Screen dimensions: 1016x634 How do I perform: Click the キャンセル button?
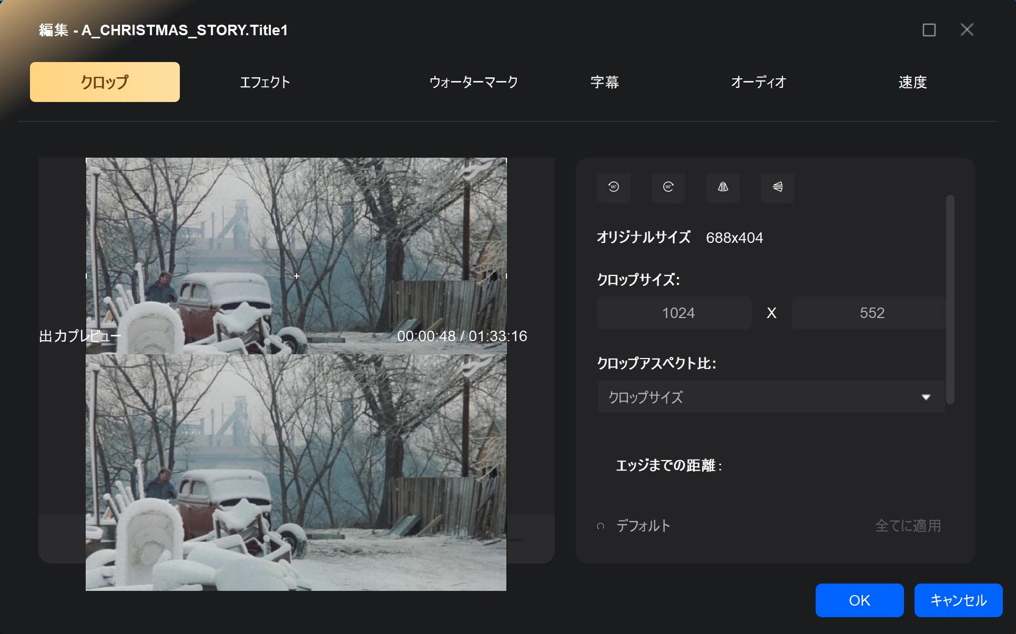click(x=958, y=600)
